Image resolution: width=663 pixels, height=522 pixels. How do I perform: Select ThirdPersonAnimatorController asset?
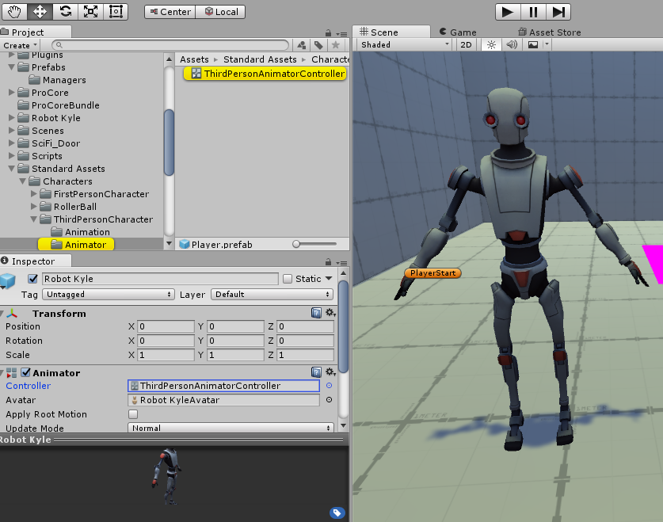pos(265,74)
